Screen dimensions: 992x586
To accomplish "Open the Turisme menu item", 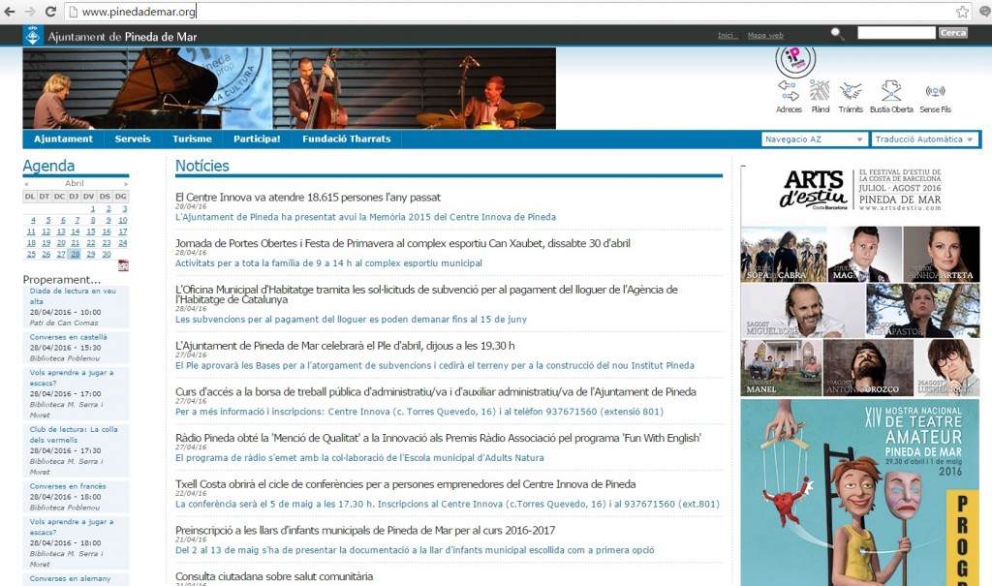I will coord(192,139).
